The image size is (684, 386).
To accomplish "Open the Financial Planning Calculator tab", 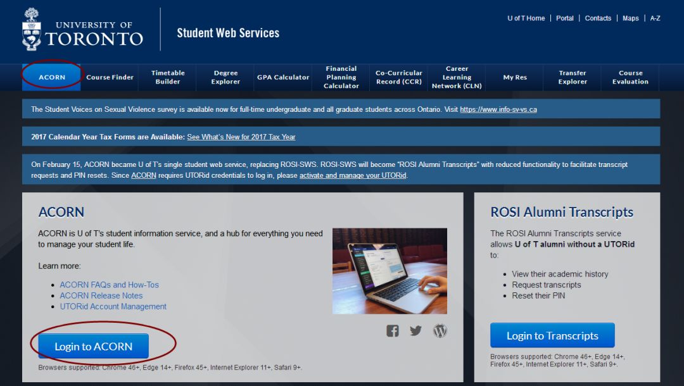I will click(x=341, y=77).
